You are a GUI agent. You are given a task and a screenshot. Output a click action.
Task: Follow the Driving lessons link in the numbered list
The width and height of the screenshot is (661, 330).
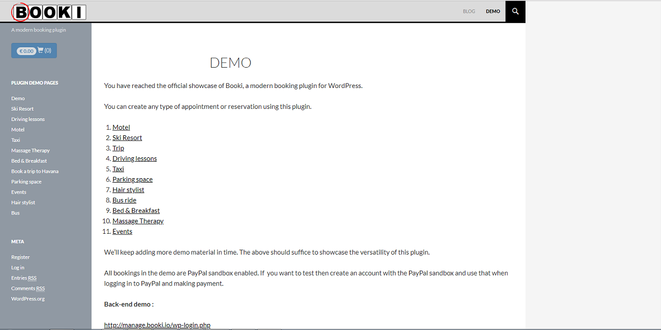coord(135,159)
